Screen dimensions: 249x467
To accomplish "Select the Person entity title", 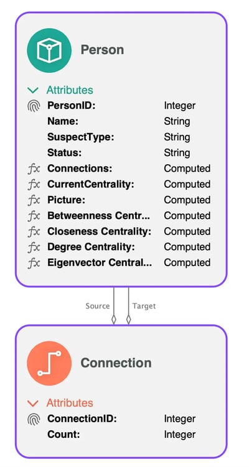I will [x=102, y=50].
